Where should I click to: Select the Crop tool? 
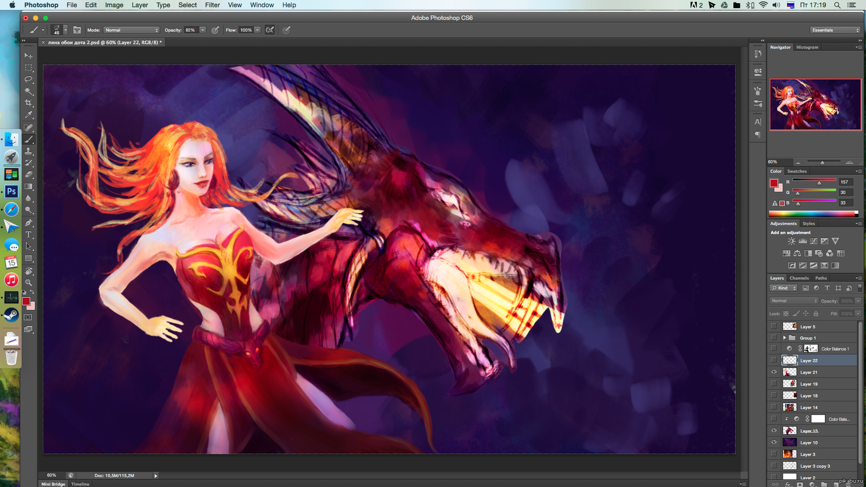(29, 103)
